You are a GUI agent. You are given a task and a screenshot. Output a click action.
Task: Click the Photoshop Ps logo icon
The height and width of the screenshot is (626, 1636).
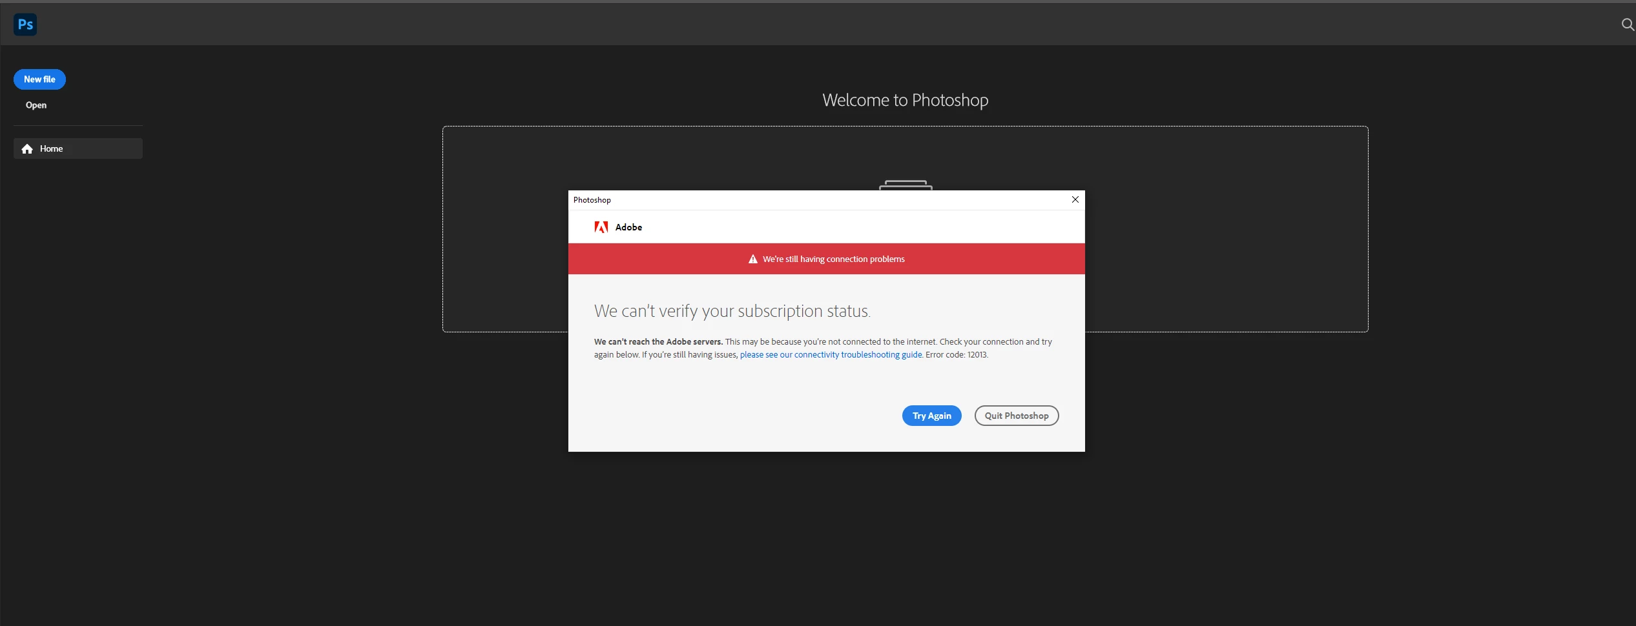[x=25, y=25]
